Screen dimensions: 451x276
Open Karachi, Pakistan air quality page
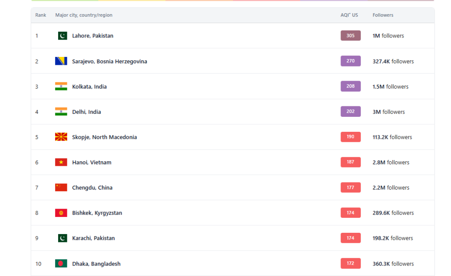pyautogui.click(x=93, y=238)
